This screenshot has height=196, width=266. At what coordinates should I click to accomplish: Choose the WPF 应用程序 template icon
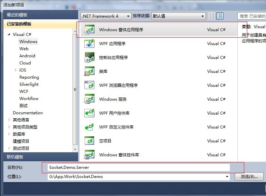click(89, 43)
